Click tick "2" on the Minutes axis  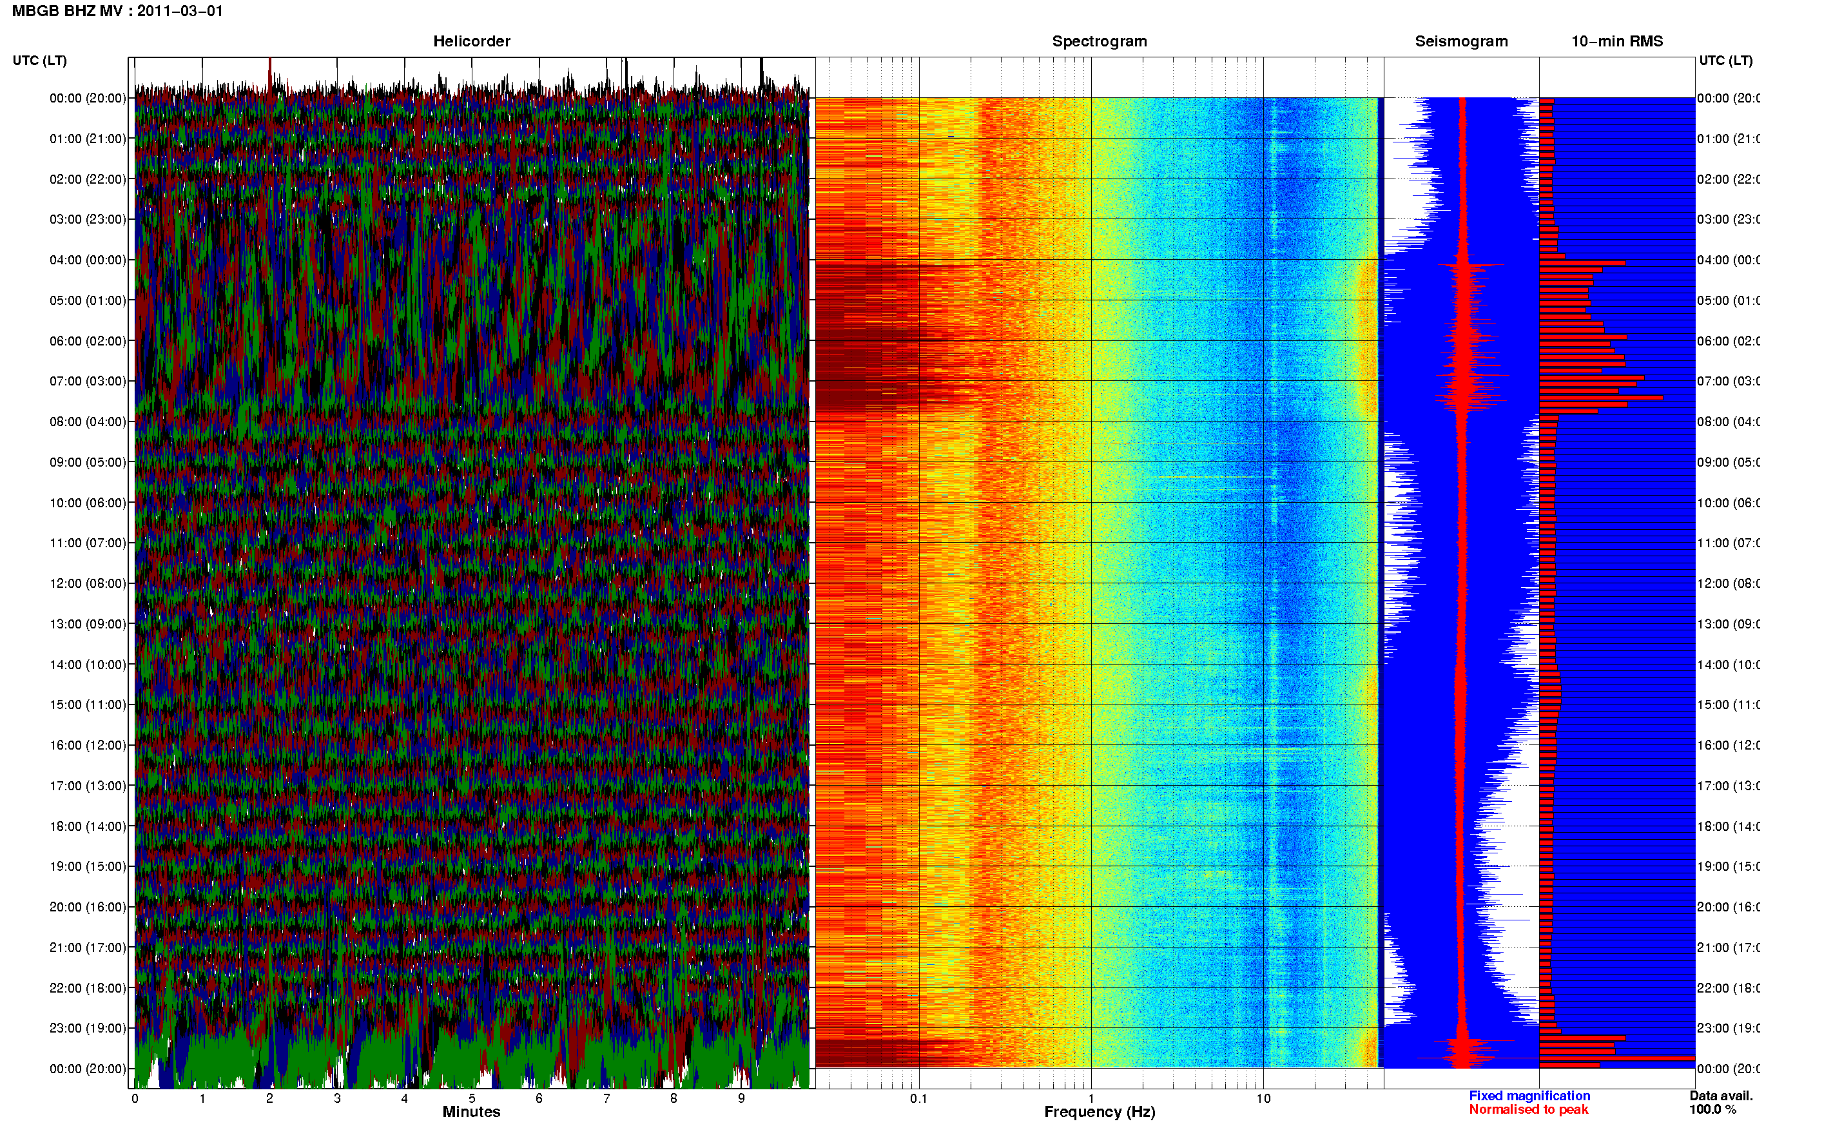270,1098
